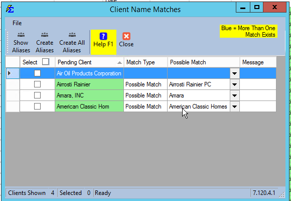Click Possible Match type in Amara, INC row
The height and width of the screenshot is (201, 291).
coord(145,95)
